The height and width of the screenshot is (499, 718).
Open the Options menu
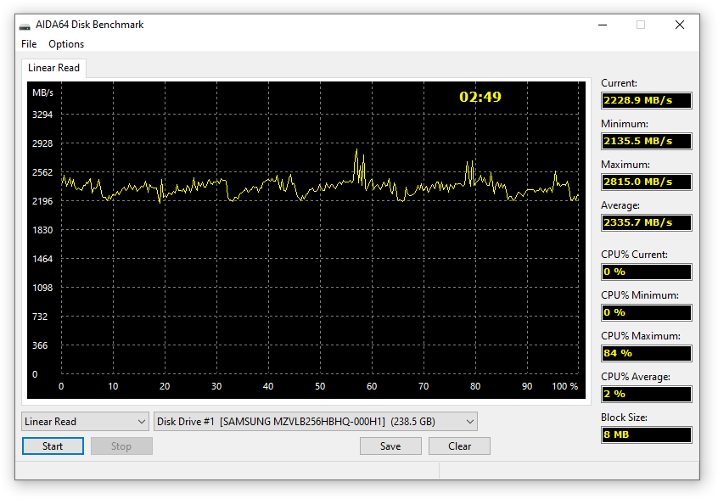pyautogui.click(x=66, y=44)
